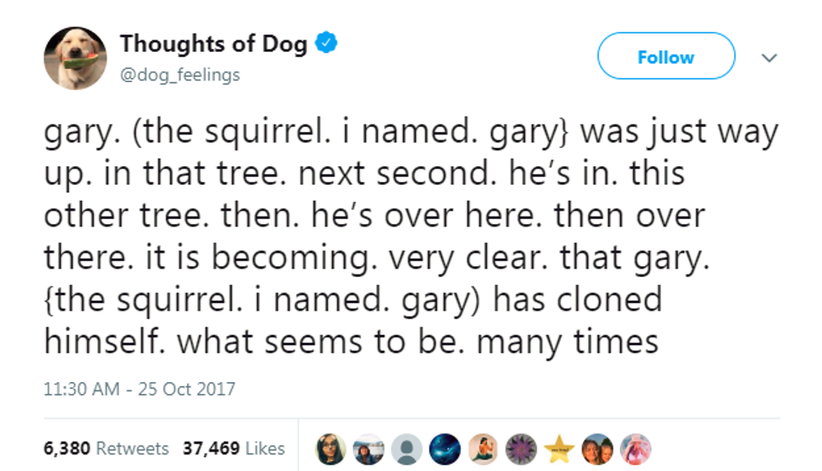Open the avatar showing two people
The height and width of the screenshot is (471, 822).
597,449
